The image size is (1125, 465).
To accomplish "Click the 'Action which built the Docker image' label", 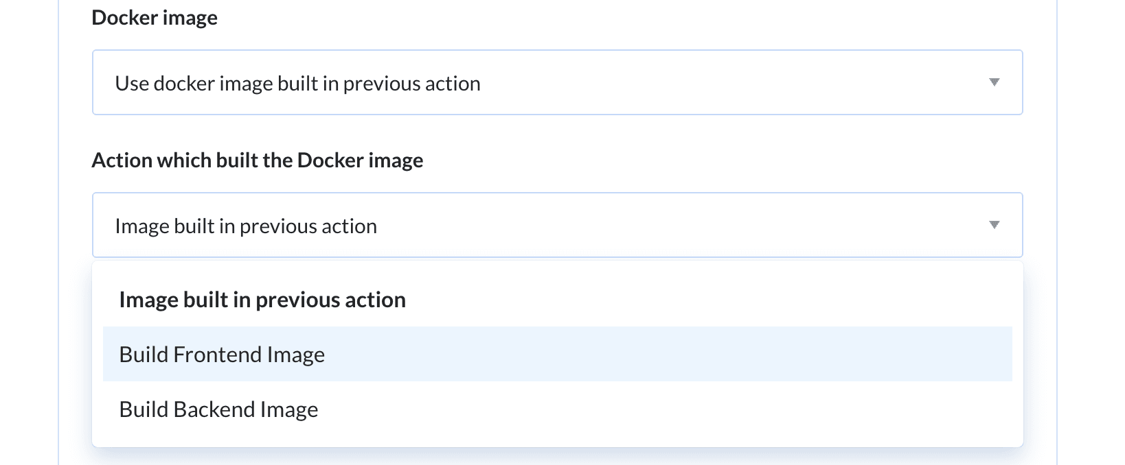I will click(x=258, y=160).
